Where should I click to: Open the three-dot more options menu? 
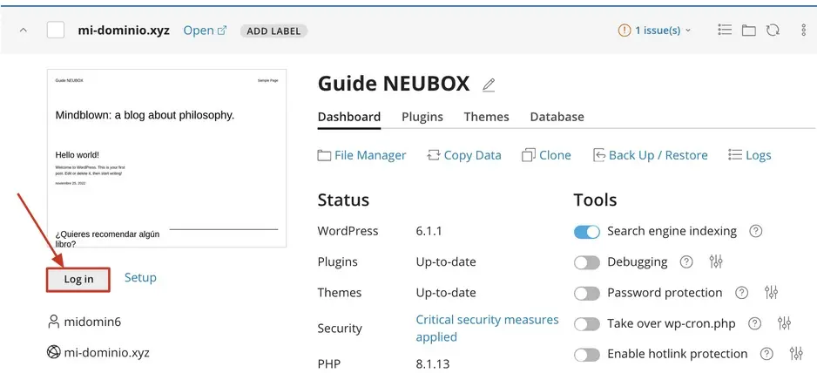[x=803, y=31]
